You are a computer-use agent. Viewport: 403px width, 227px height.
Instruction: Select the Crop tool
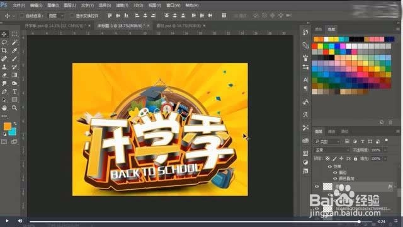pyautogui.click(x=4, y=50)
